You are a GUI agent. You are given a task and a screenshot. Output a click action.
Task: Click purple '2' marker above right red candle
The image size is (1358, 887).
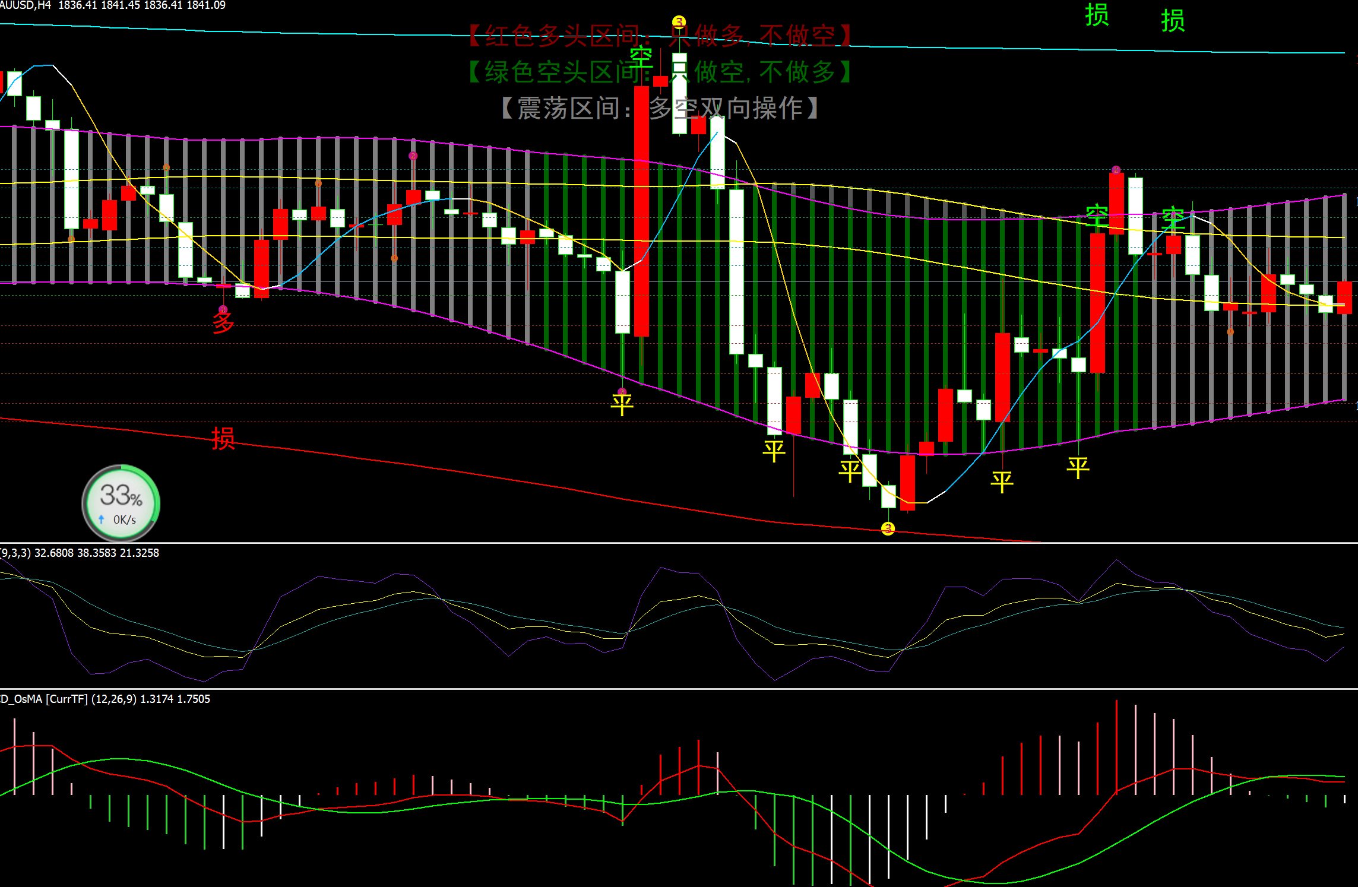(1116, 170)
